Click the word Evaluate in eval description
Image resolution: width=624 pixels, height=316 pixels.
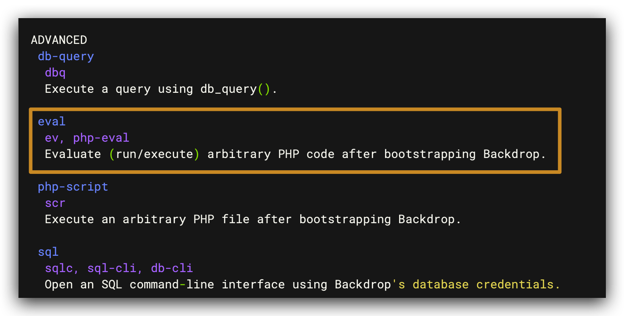tap(73, 154)
